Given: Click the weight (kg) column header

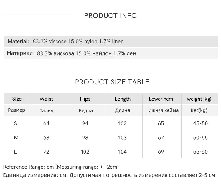Looking at the screenshot, I should (199, 99).
